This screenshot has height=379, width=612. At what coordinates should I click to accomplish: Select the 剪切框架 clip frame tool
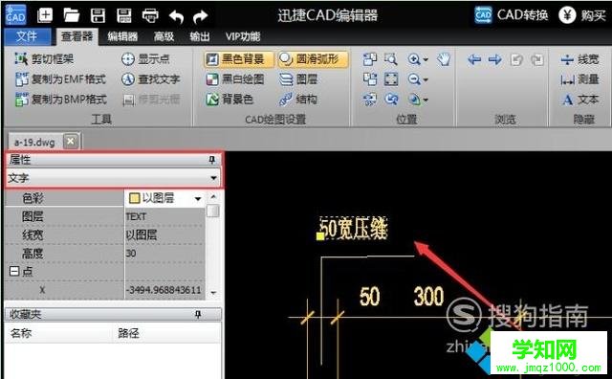44,59
